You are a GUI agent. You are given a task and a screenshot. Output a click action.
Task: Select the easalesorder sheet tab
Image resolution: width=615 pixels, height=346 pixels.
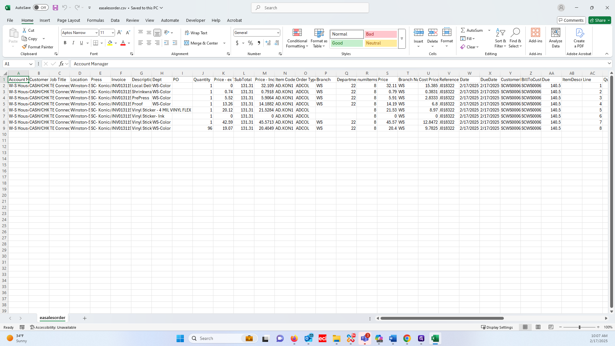[53, 318]
